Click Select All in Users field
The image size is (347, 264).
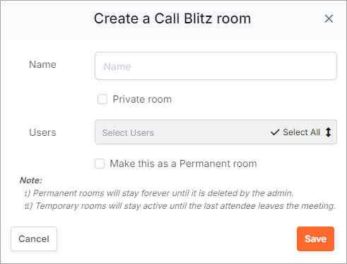301,132
